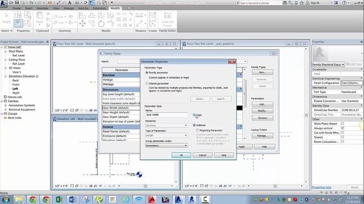This screenshot has width=364, height=204.
Task: Click the Save icon in quick access toolbar
Action: [x=16, y=2]
